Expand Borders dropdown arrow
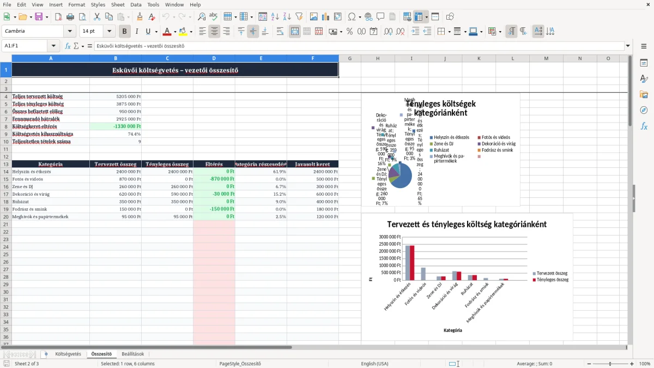The image size is (654, 368). click(449, 32)
